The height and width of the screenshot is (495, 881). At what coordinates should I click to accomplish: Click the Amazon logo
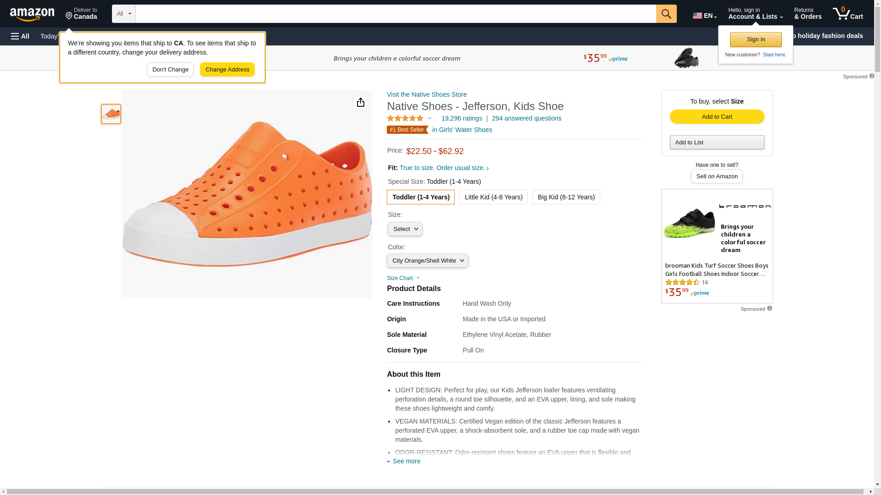32,14
